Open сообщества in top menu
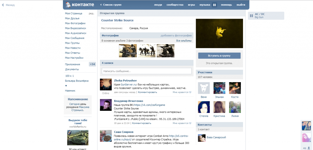313x150 pixels. pos(175,5)
